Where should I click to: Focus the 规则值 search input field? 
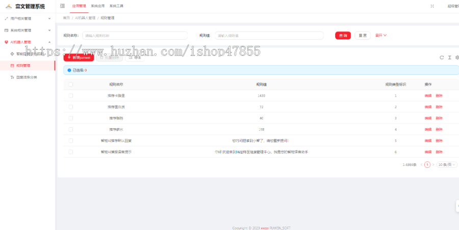tap(269, 36)
